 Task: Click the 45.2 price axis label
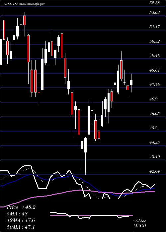(x=153, y=128)
